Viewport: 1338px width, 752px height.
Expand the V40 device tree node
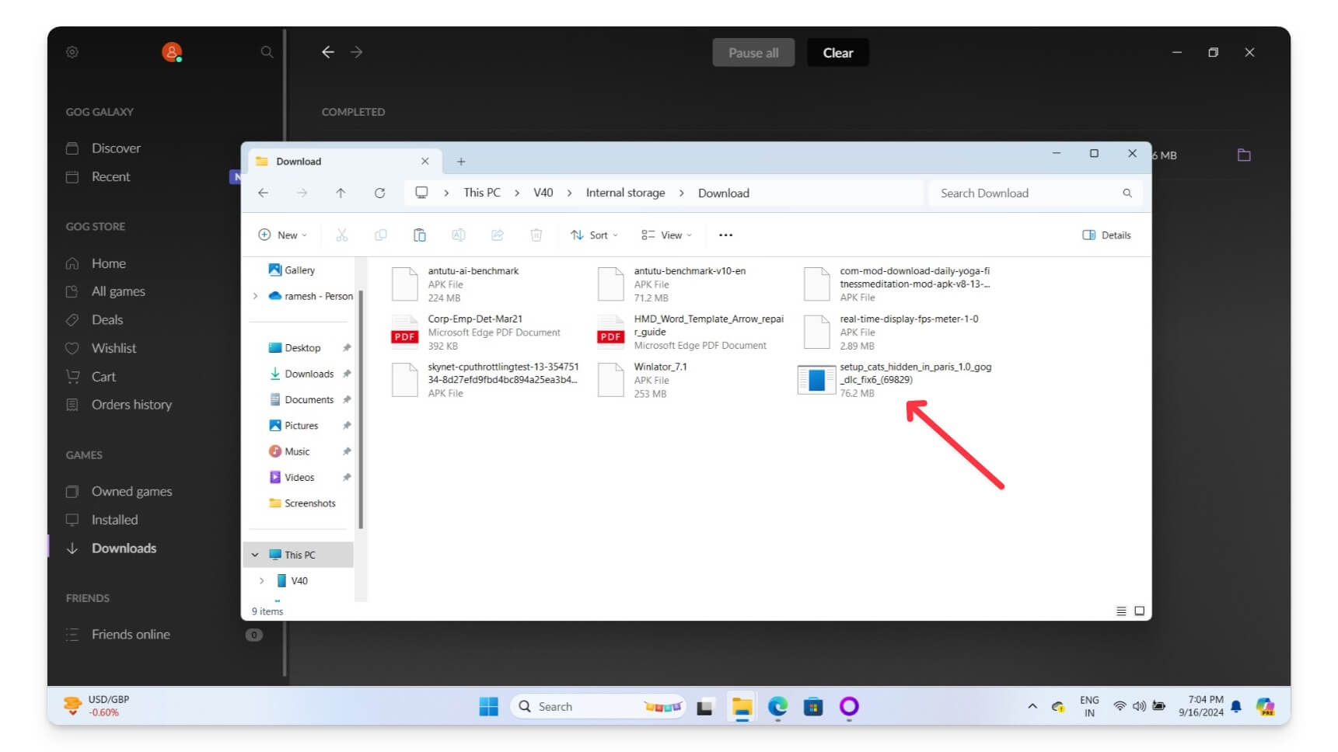[262, 580]
